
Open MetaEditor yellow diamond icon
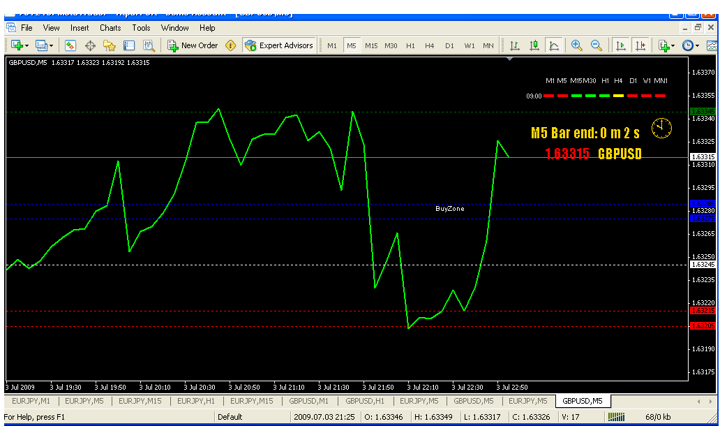pos(230,45)
